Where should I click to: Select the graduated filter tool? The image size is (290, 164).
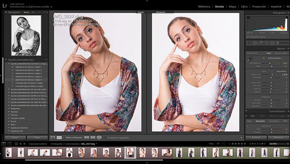pyautogui.click(x=267, y=43)
